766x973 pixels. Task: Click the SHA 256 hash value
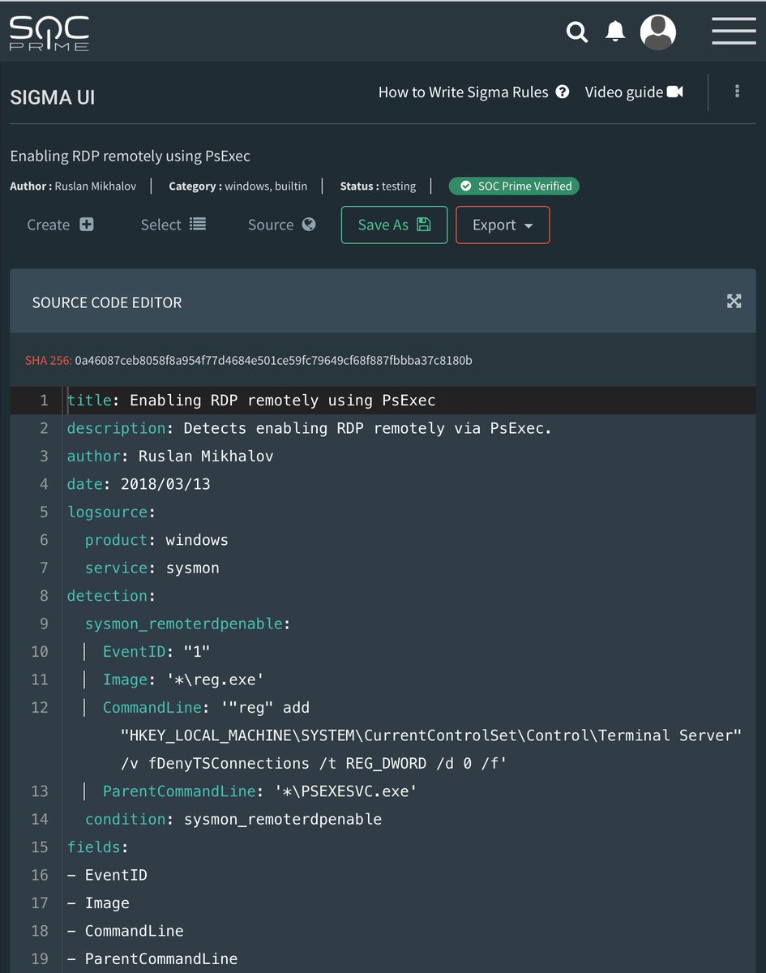click(273, 360)
